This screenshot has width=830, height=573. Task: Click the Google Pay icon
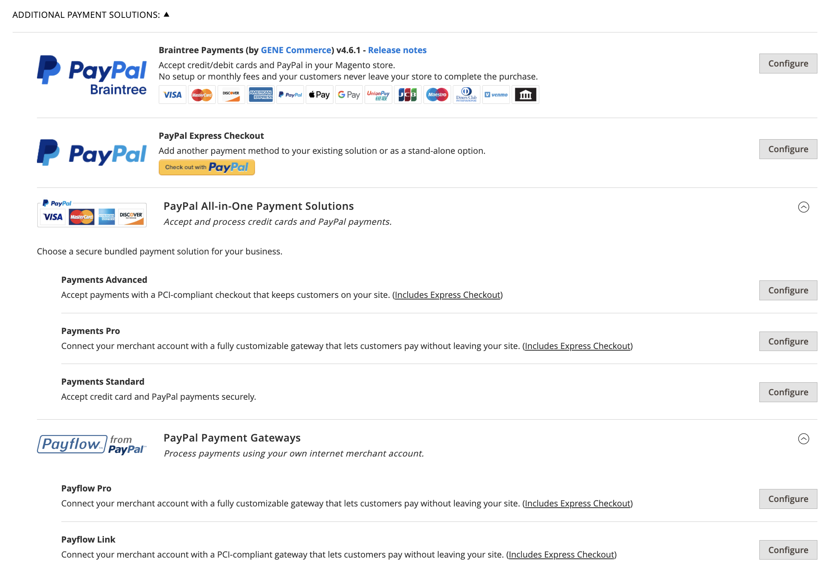pyautogui.click(x=349, y=95)
